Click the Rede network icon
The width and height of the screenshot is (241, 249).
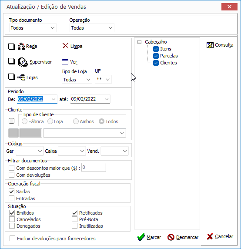click(21, 47)
